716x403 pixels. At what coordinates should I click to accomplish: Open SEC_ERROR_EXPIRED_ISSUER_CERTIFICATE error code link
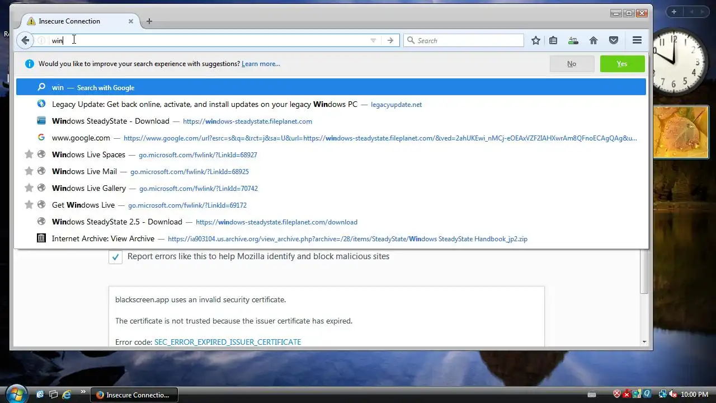(x=228, y=342)
